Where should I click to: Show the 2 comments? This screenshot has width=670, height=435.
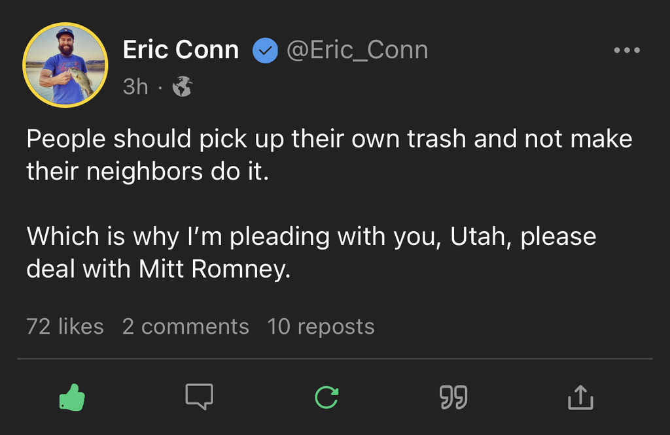[185, 327]
